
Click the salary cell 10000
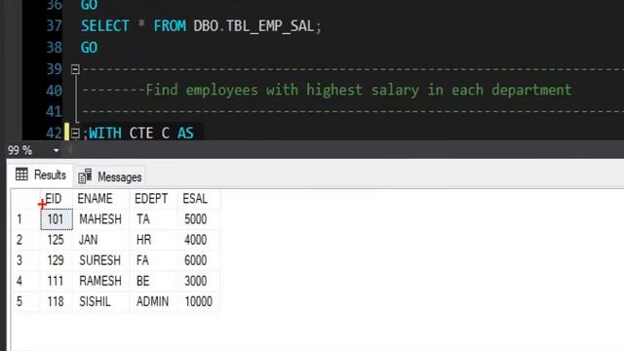(x=198, y=301)
